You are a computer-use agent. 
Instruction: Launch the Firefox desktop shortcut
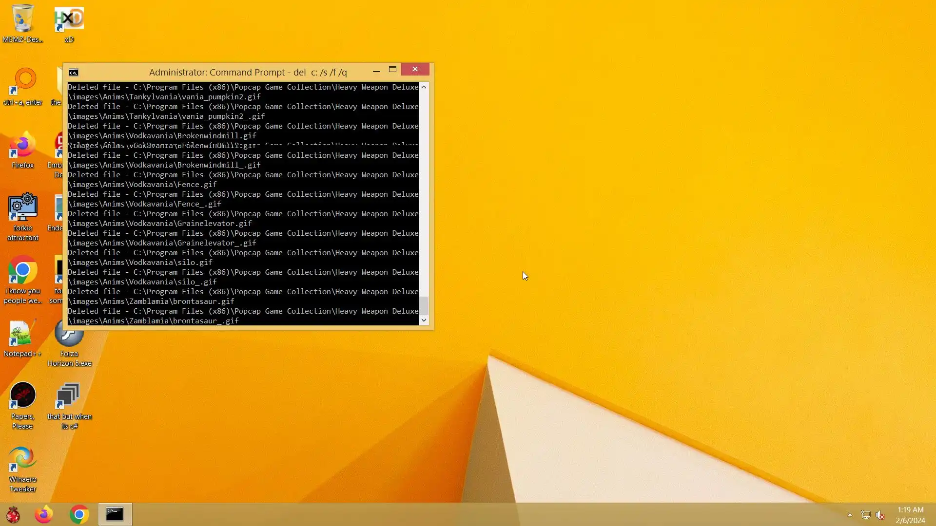(x=22, y=147)
